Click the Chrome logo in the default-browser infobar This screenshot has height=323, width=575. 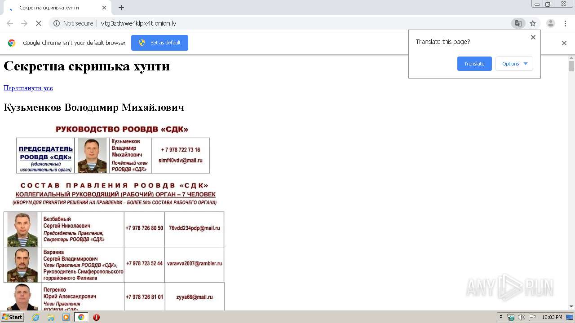[x=12, y=43]
